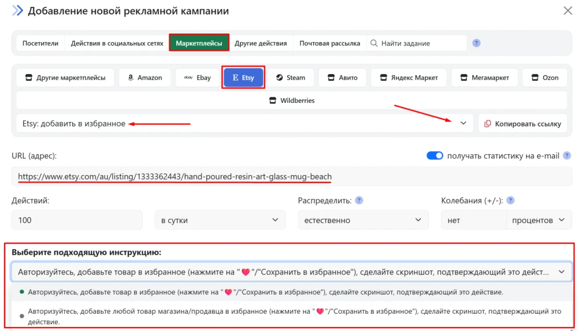Close the new ad campaign dialog
Image resolution: width=578 pixels, height=331 pixels.
tap(568, 10)
